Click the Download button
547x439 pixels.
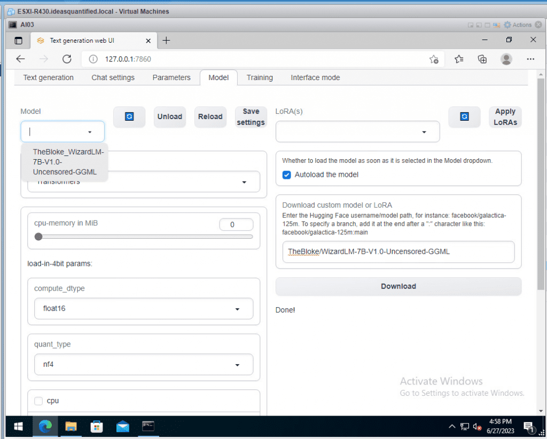tap(398, 286)
